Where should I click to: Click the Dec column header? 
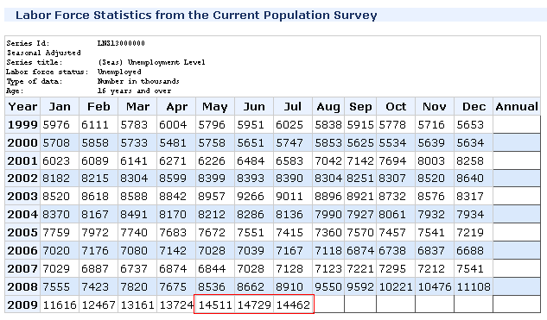click(474, 107)
